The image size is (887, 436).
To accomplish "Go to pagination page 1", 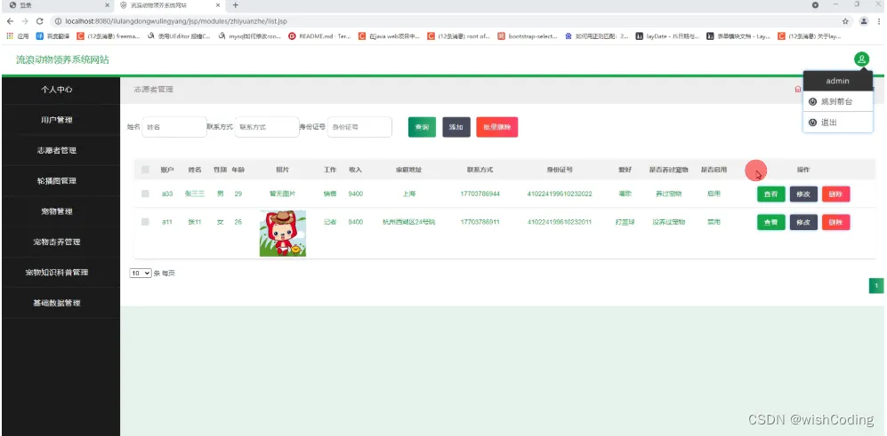I will 876,286.
